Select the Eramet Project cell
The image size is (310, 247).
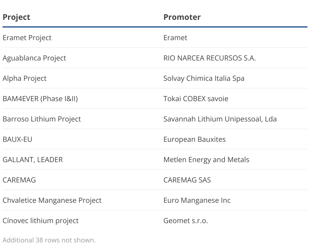point(27,38)
